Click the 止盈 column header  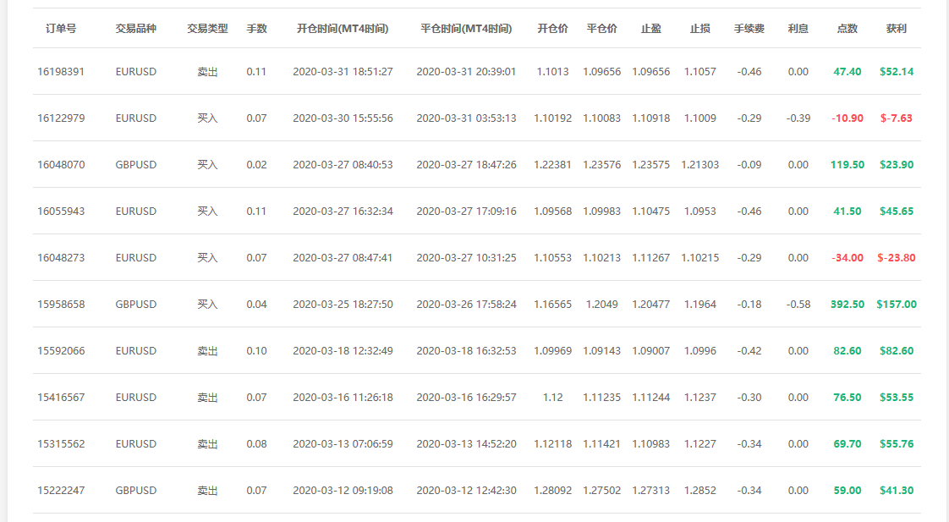(x=650, y=29)
